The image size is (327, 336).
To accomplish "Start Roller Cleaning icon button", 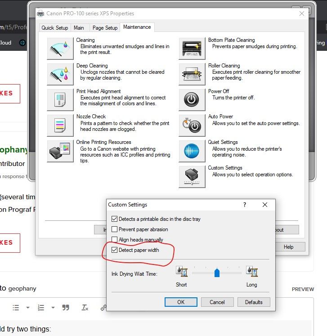I will pos(192,74).
